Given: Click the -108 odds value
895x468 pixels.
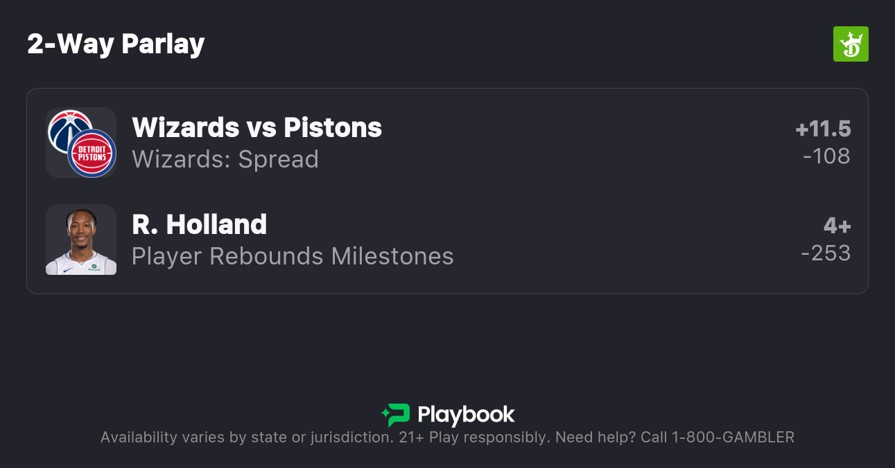Looking at the screenshot, I should point(826,156).
